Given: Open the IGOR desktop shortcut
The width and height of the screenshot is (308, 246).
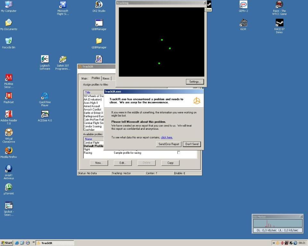Looking at the screenshot, I should 243,23.
